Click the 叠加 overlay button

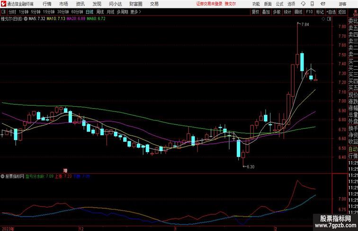[x=266, y=12]
